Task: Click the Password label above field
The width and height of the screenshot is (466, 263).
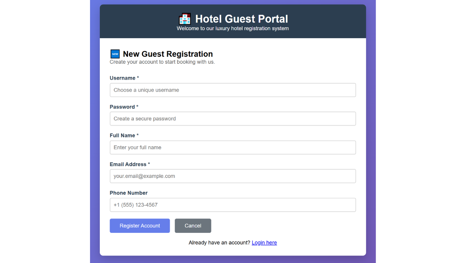Action: click(x=122, y=107)
